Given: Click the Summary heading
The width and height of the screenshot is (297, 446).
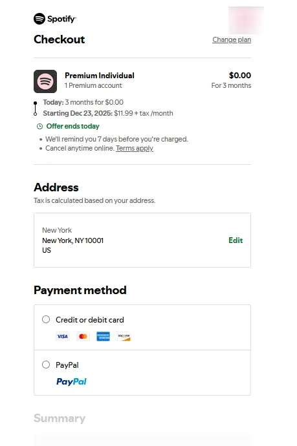Looking at the screenshot, I should [x=60, y=418].
